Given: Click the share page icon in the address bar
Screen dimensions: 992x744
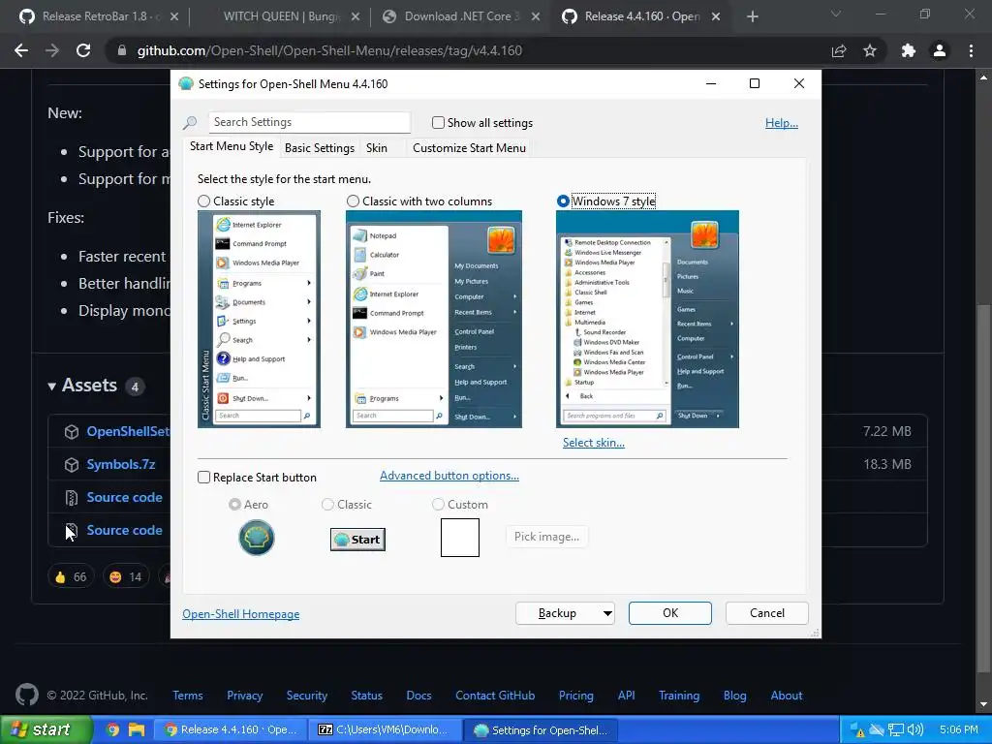Looking at the screenshot, I should pyautogui.click(x=839, y=50).
